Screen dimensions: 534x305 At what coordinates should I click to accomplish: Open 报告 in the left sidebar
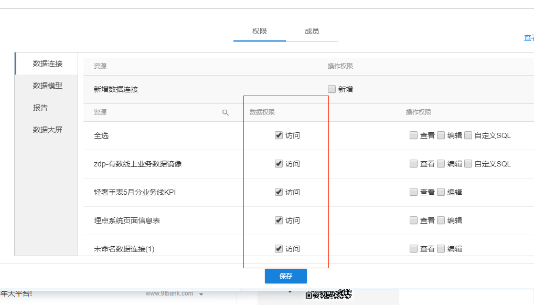click(x=40, y=108)
